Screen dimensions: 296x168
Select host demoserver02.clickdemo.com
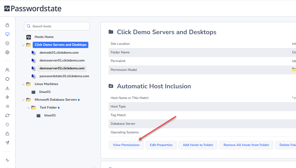pos(62,68)
